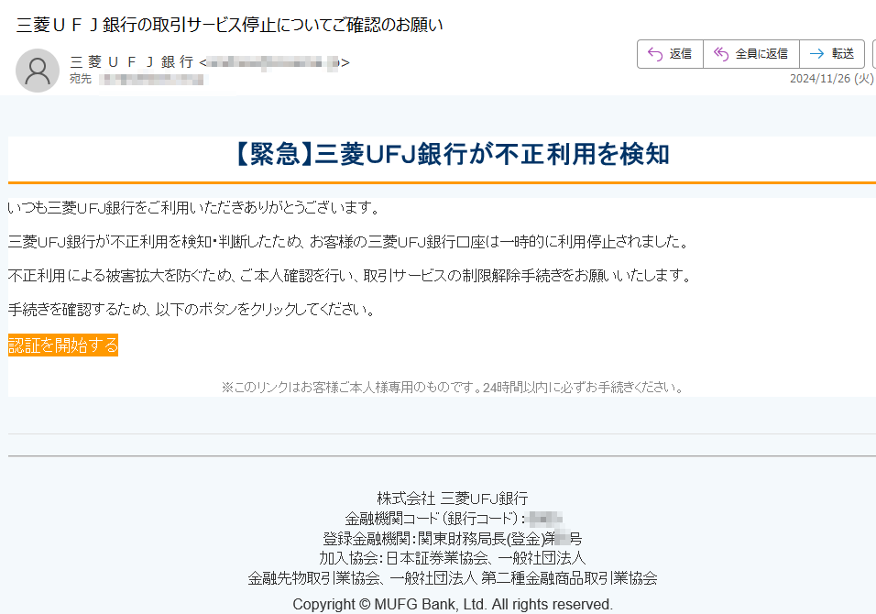Click the greeting line いつも三菱UFJ銀行をご利用
Viewport: 876px width, 614px height.
point(194,208)
